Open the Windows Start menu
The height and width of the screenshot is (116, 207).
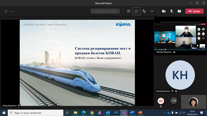[x=4, y=113]
